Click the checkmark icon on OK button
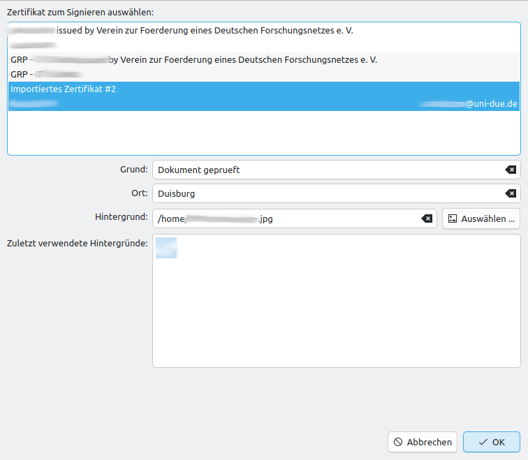528x460 pixels. pyautogui.click(x=483, y=442)
